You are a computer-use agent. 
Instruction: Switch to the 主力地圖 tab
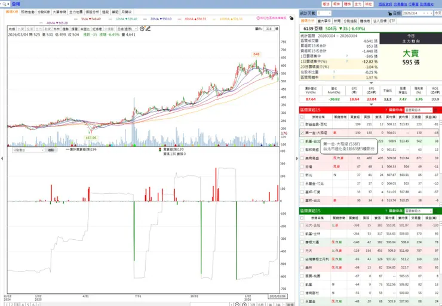[76, 12]
